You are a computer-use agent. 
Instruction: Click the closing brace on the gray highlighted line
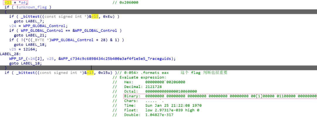tap(6, 68)
